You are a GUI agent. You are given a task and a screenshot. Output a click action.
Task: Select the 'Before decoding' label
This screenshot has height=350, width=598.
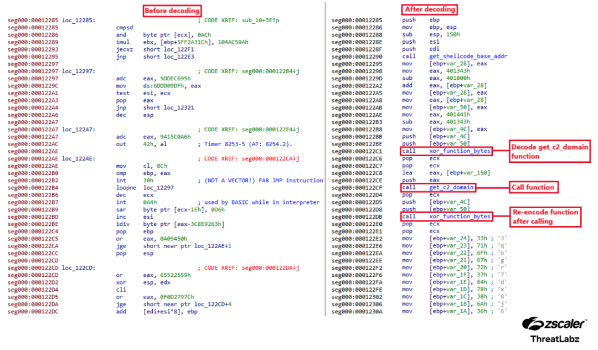(172, 11)
